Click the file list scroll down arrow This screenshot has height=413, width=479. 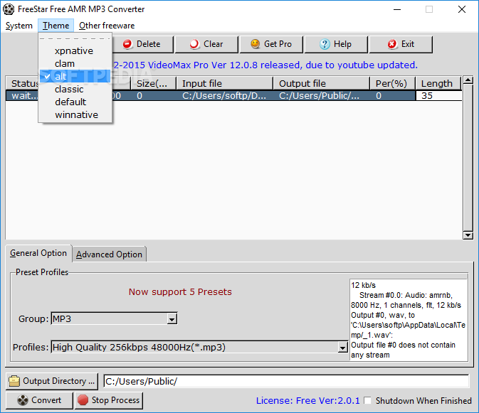(x=468, y=235)
